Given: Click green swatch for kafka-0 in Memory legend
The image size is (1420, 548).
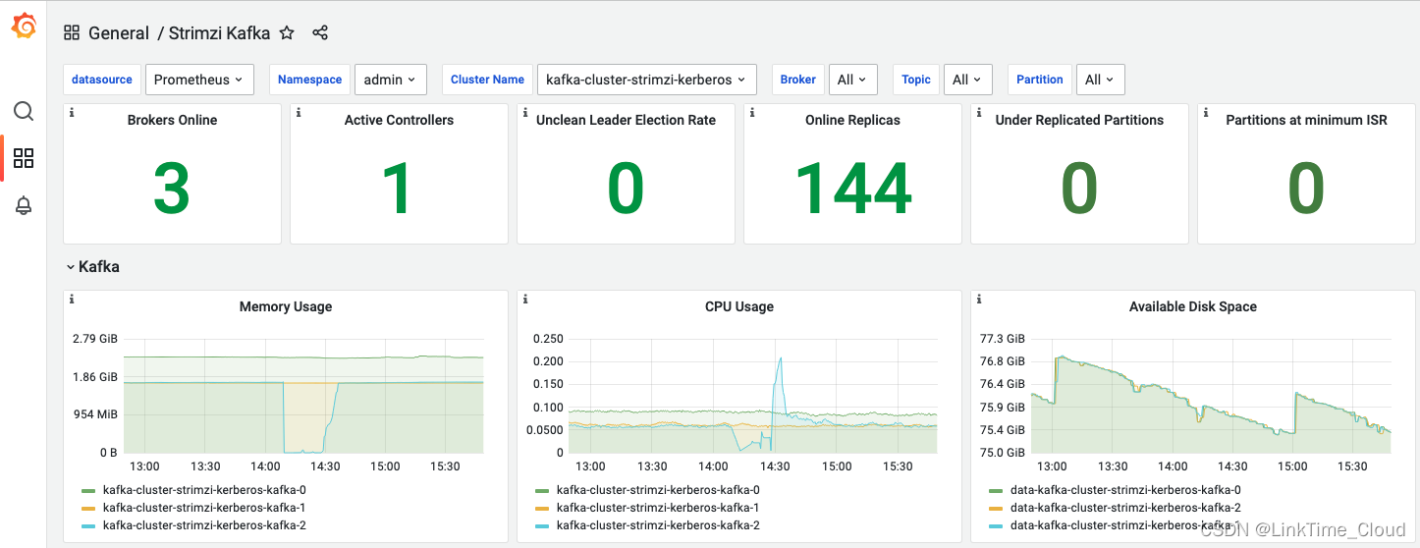Looking at the screenshot, I should click(88, 490).
